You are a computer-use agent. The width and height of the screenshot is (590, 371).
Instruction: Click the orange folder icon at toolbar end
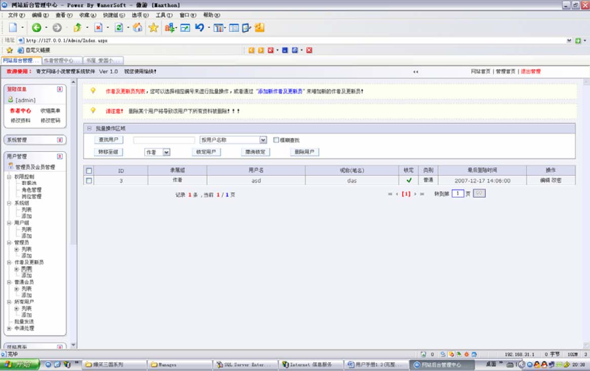pyautogui.click(x=260, y=27)
